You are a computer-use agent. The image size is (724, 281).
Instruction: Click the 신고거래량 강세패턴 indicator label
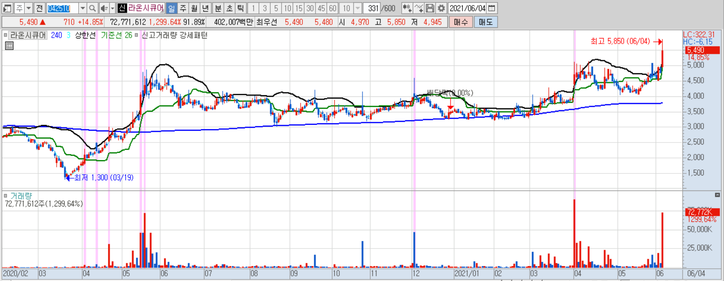point(175,35)
